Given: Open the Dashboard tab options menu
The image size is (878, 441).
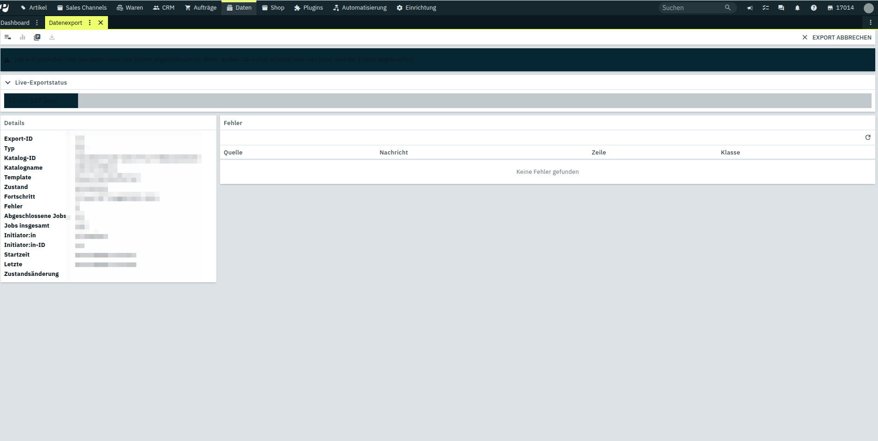Looking at the screenshot, I should coord(37,23).
